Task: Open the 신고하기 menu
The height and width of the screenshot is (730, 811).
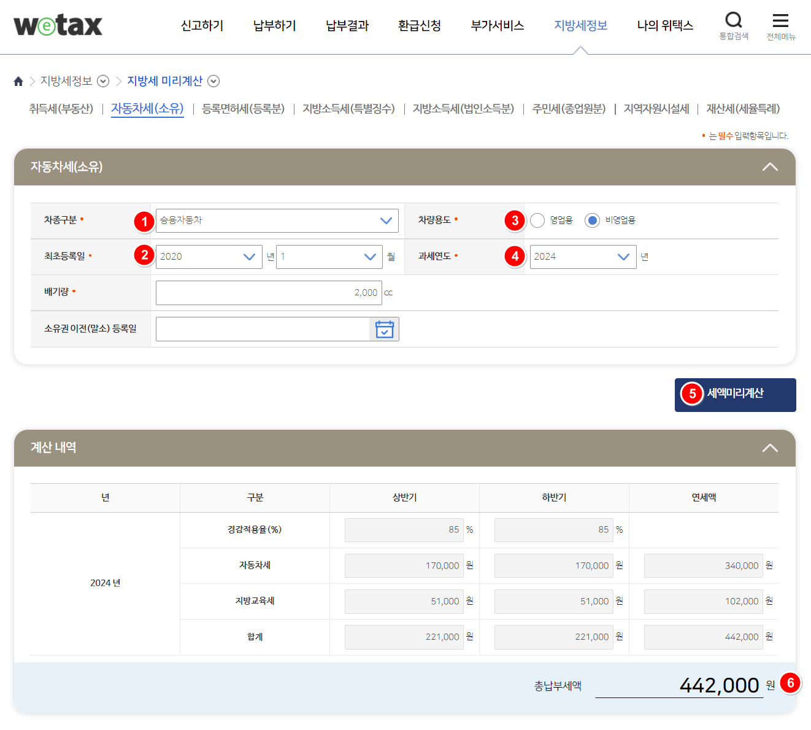Action: (202, 26)
